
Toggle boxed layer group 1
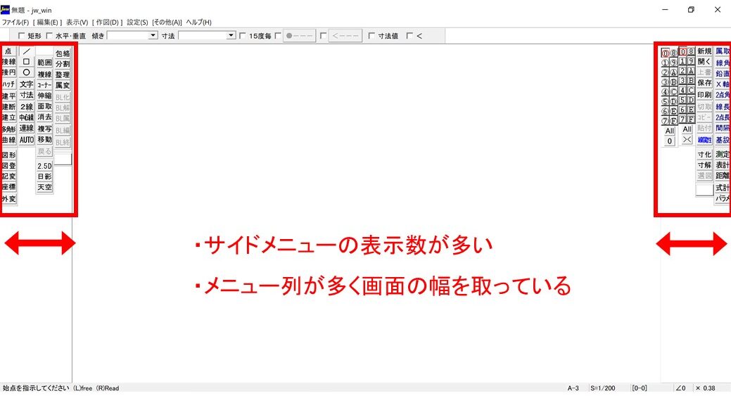[682, 61]
